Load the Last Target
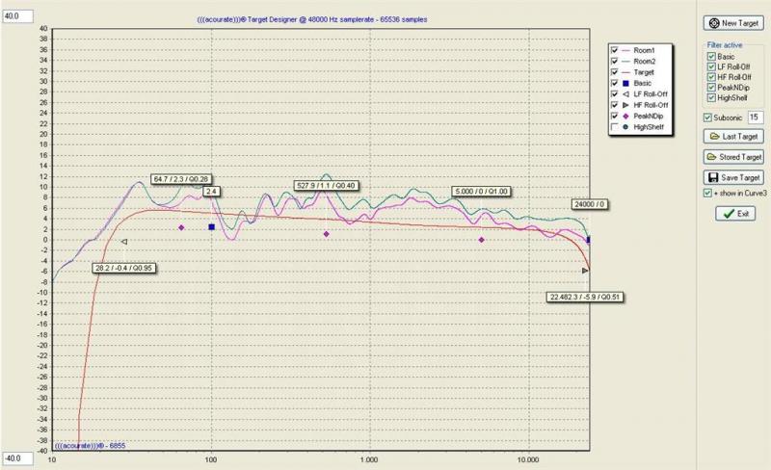 [x=733, y=136]
